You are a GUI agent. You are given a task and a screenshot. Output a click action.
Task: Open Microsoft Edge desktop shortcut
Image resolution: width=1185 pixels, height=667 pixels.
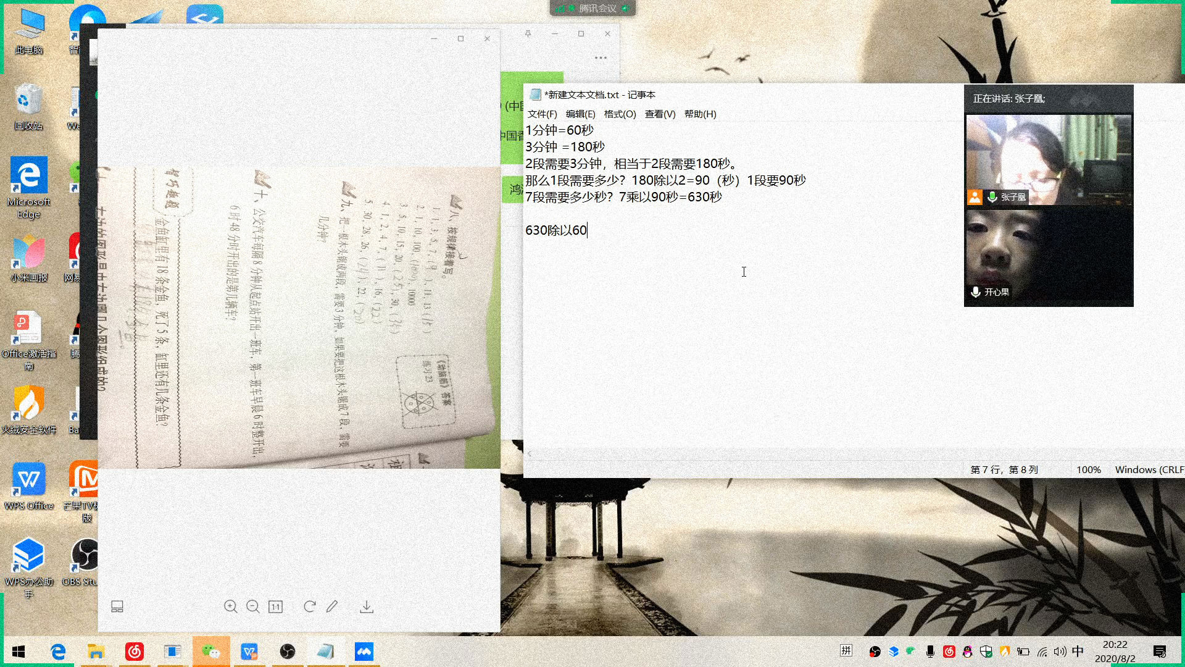coord(29,187)
